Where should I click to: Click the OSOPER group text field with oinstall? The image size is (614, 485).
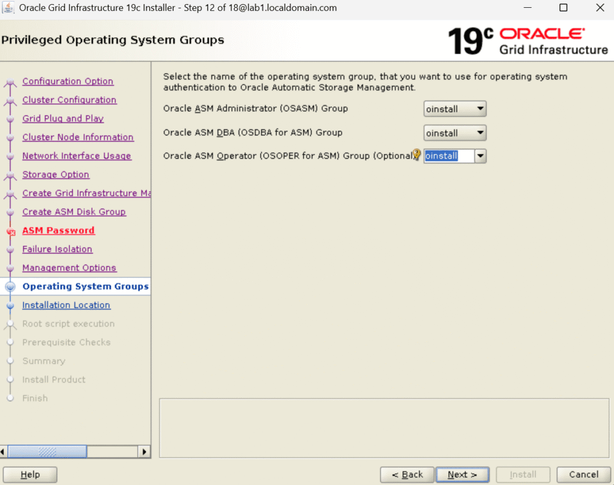449,156
